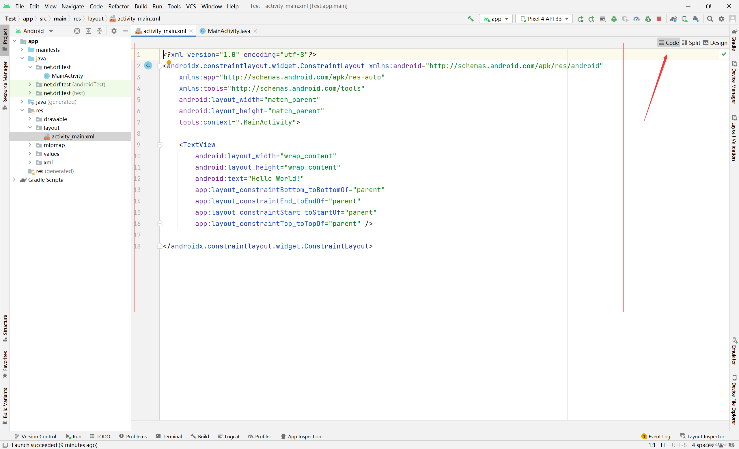
Task: Sync Project with Gradle Files elephant icon
Action: 673,19
